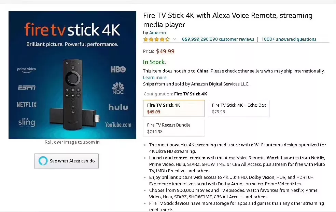Image resolution: width=336 pixels, height=212 pixels.
Task: Click the YouTube.com logo in image
Action: (118, 125)
